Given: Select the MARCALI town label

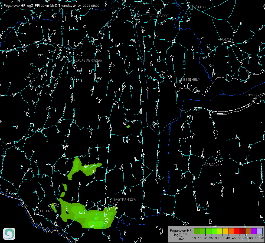Looking at the screenshot, I should [211, 164].
